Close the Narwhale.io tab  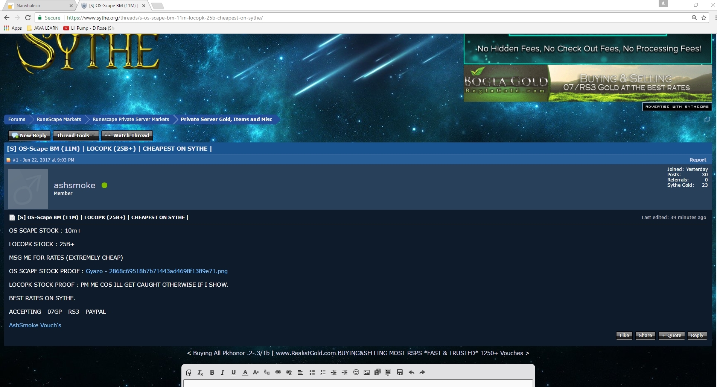71,6
